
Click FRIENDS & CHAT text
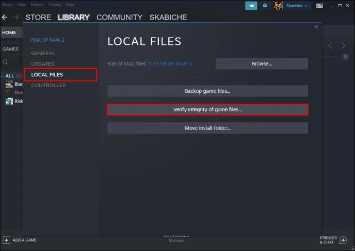click(x=328, y=240)
